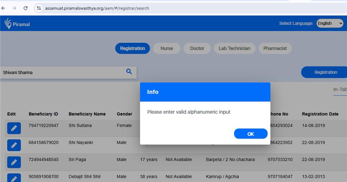Click the Piramal logo
Image resolution: width=347 pixels, height=182 pixels.
coord(17,24)
